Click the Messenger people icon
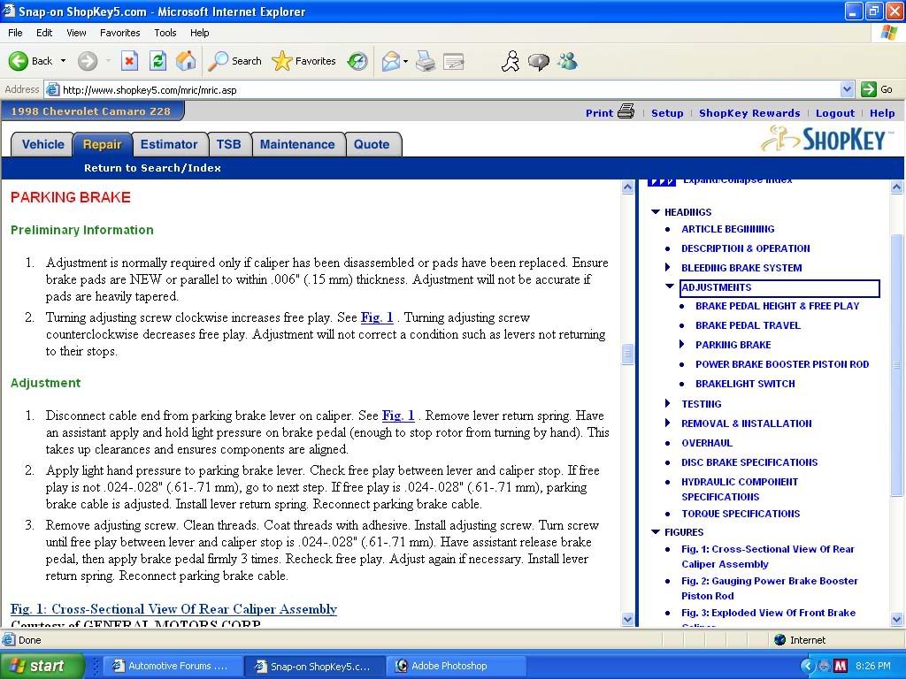Image resolution: width=906 pixels, height=679 pixels. tap(567, 61)
